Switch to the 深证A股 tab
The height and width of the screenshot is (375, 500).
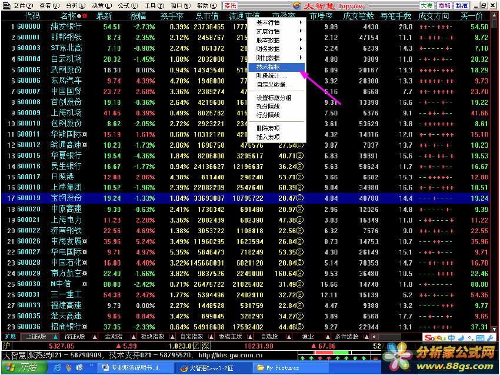[x=75, y=337]
